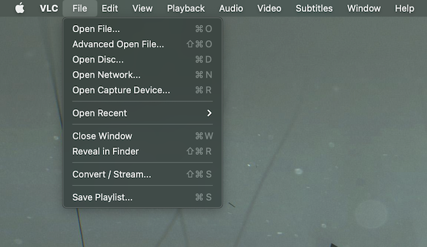
Task: Choose Close Window menu entry
Action: coord(142,136)
